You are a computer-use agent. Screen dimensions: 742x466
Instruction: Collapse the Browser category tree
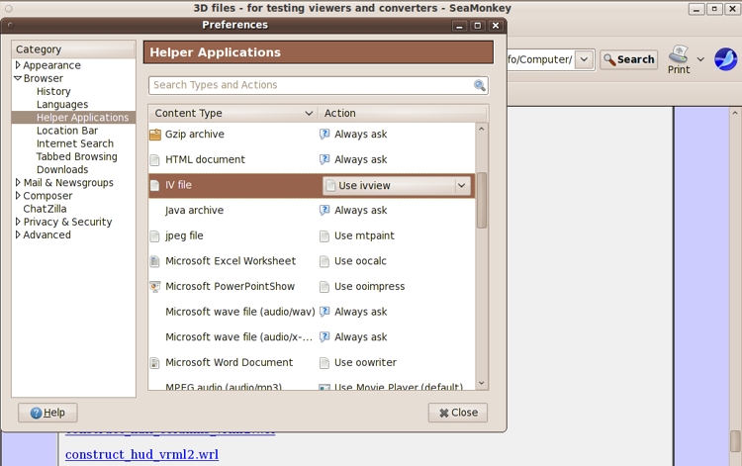[x=18, y=78]
